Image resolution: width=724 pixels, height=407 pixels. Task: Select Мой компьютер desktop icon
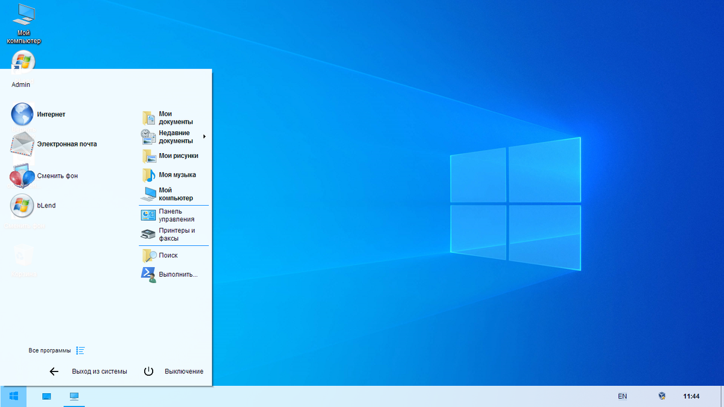[x=24, y=23]
